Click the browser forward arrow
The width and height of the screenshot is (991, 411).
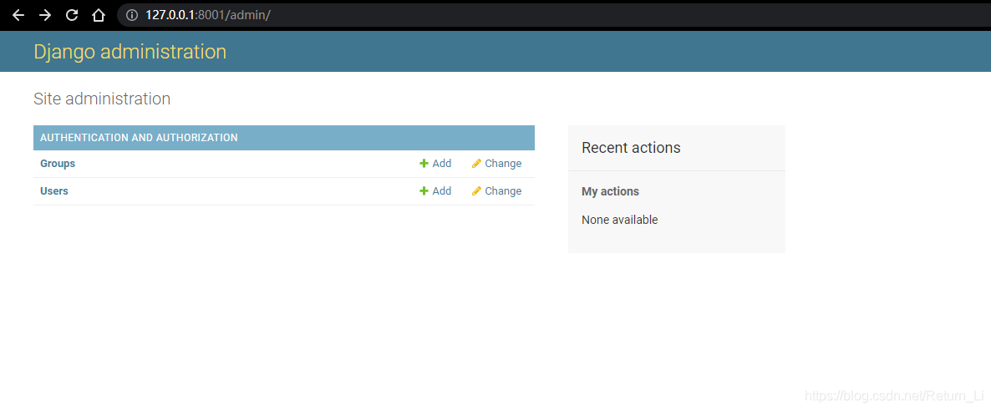coord(45,15)
